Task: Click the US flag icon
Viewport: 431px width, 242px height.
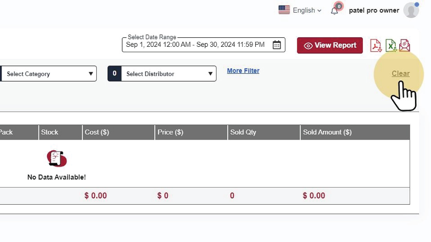Action: tap(284, 10)
